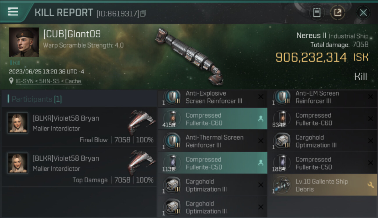Click the clipboard notes icon
Viewport: 378px width, 218px height.
pyautogui.click(x=317, y=12)
